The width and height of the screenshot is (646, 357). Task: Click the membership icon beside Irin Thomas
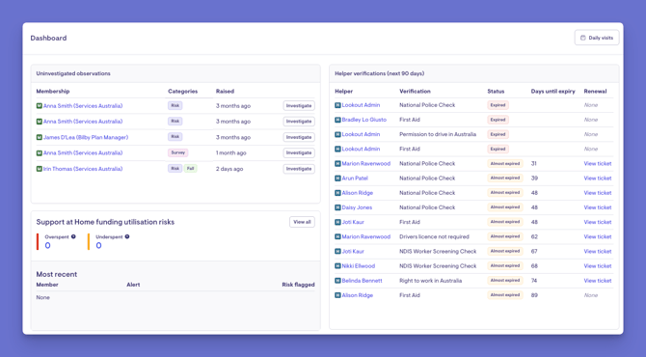pyautogui.click(x=40, y=169)
